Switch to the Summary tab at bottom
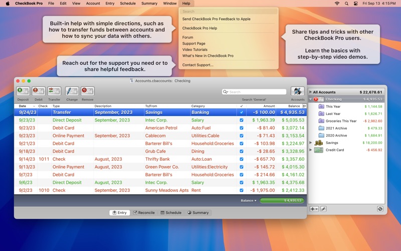This screenshot has width=401, height=251. (x=198, y=212)
